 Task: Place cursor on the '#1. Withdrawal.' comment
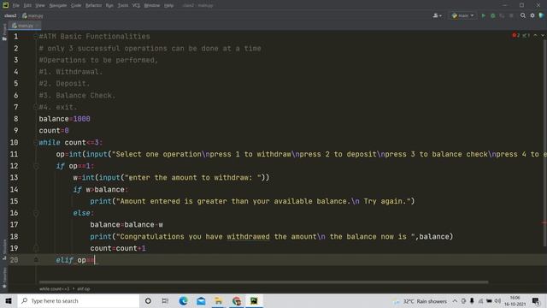[71, 72]
